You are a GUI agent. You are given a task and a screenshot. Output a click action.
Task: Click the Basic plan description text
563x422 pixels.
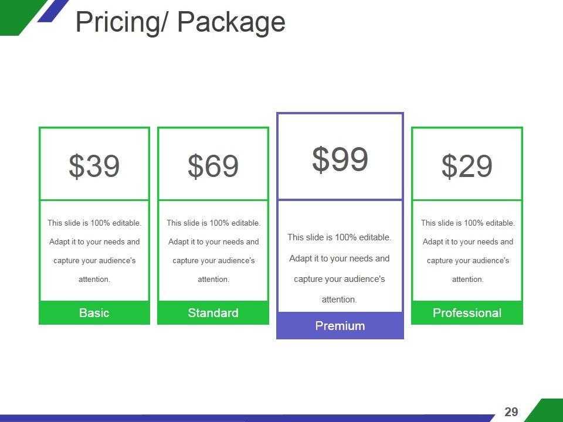tap(94, 251)
